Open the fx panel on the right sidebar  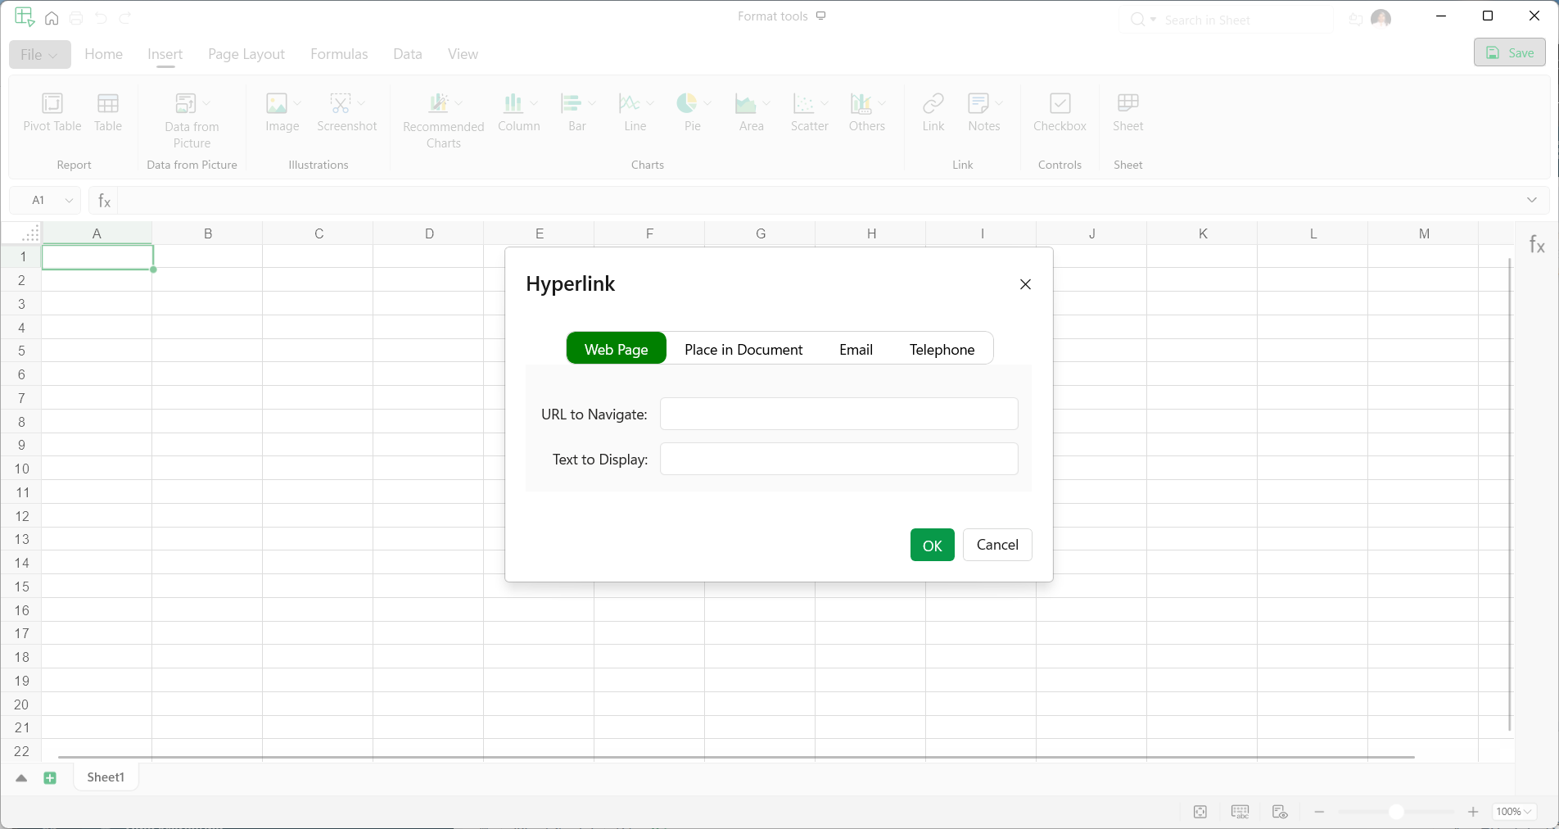[1537, 244]
